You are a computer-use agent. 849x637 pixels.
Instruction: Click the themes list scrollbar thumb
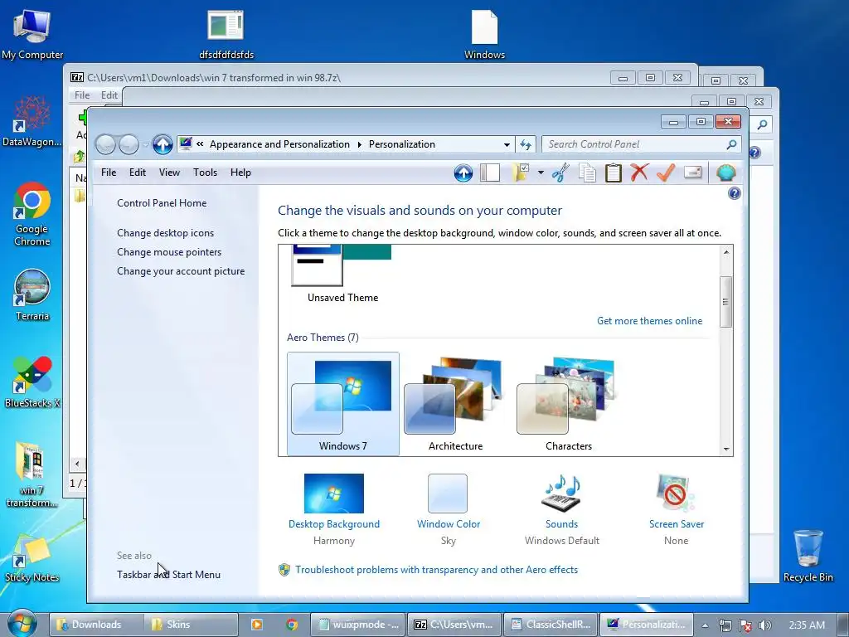pyautogui.click(x=726, y=302)
